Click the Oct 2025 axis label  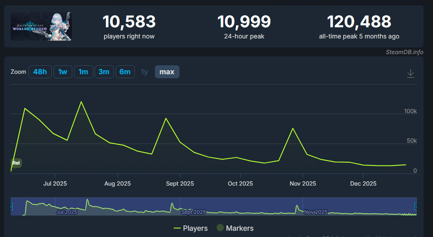(240, 184)
